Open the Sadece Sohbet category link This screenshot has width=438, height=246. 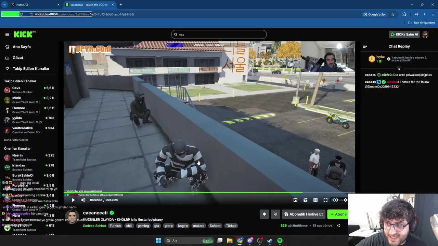click(94, 226)
